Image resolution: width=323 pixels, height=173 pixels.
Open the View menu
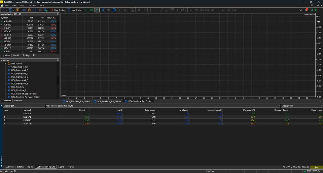click(x=14, y=6)
